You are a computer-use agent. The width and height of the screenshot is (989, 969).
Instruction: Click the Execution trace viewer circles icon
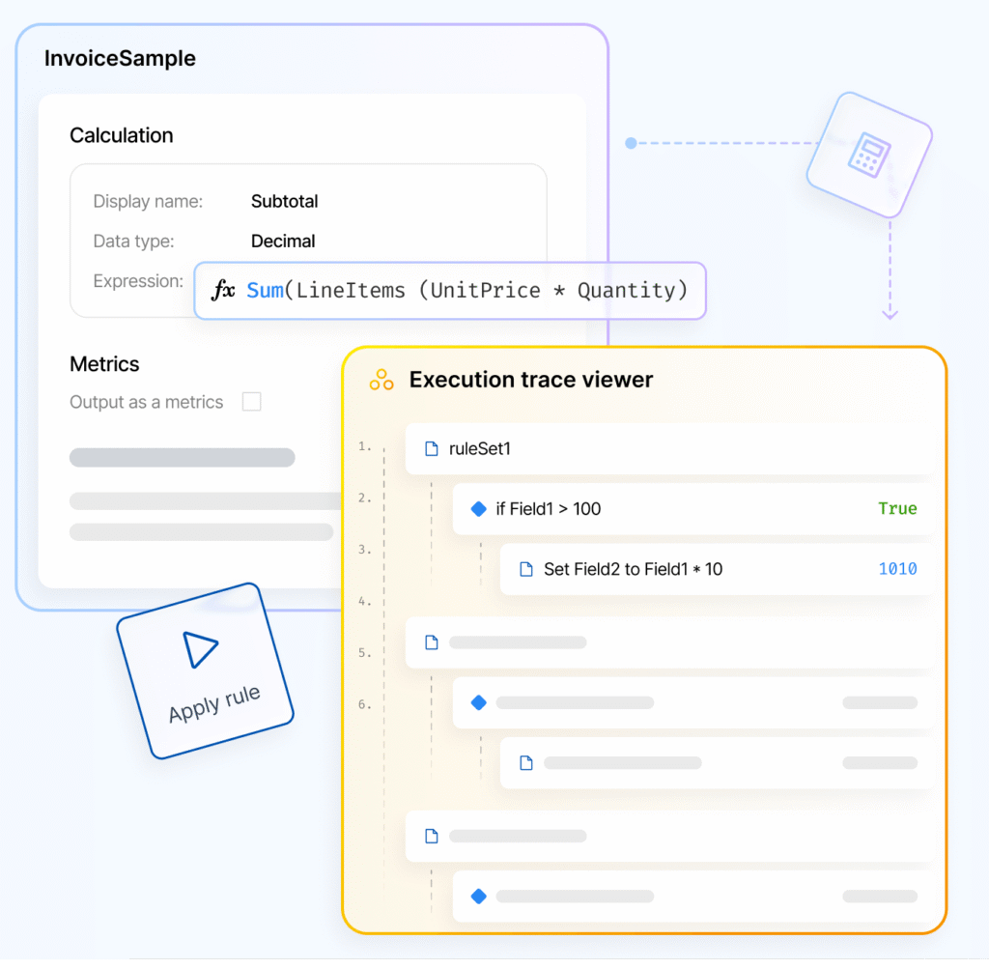click(381, 380)
